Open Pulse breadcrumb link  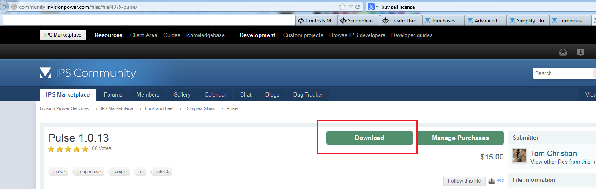coord(232,108)
